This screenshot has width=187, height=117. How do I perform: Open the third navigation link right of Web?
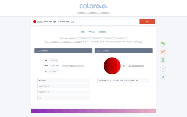(x=102, y=32)
